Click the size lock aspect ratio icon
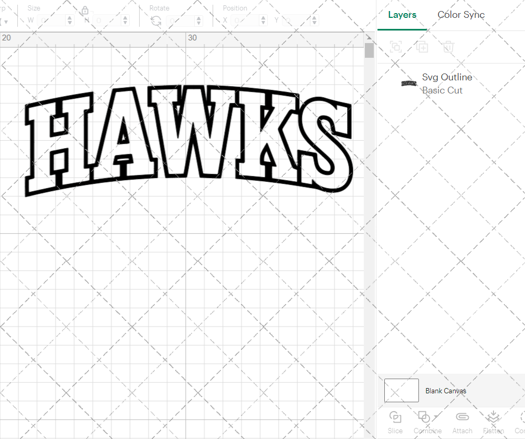 pyautogui.click(x=86, y=9)
